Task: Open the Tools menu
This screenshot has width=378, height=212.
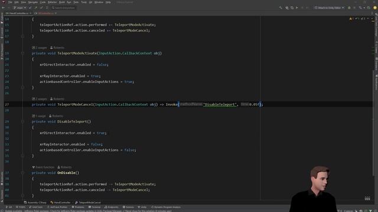Action: tap(84, 2)
